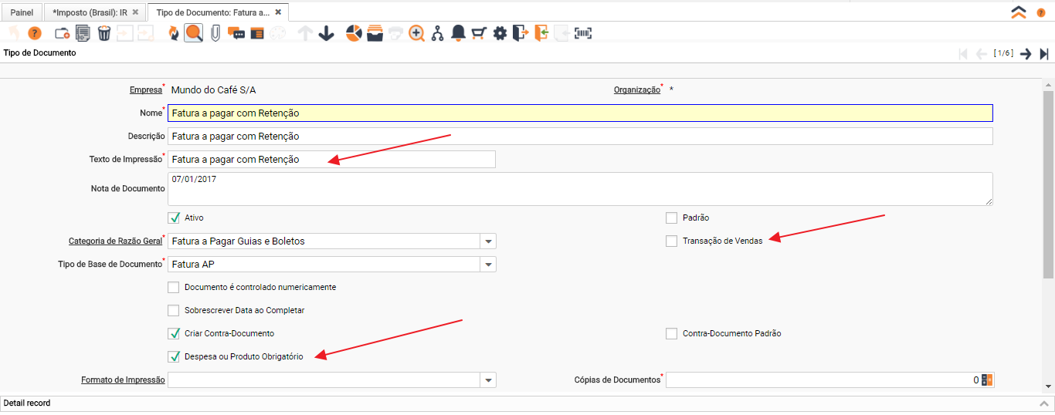
Task: Click the Organização label link
Action: point(637,90)
